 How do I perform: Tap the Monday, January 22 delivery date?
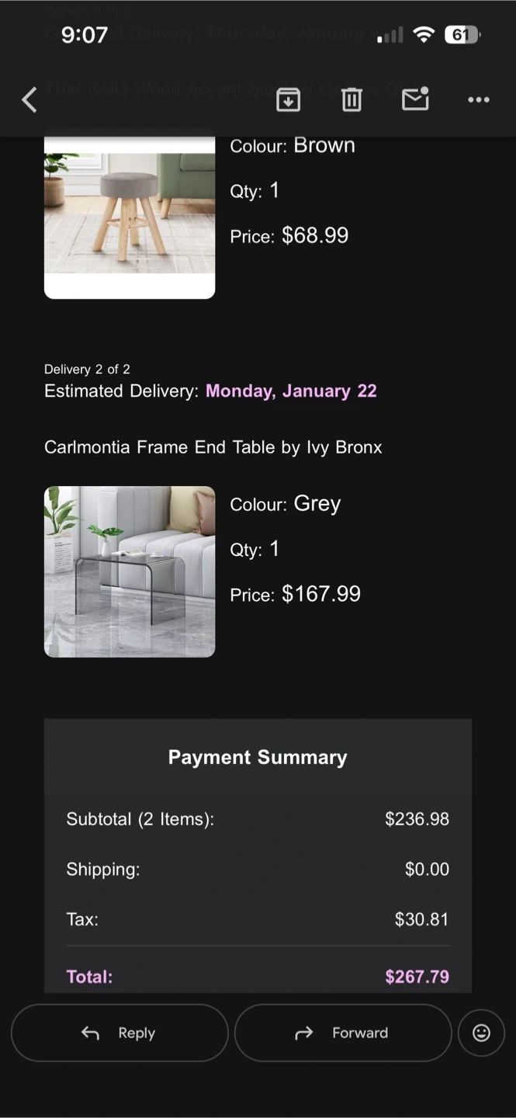[291, 391]
